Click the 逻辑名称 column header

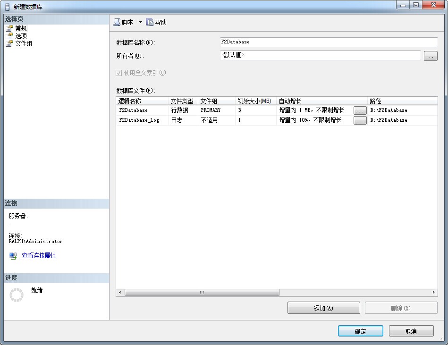pos(142,101)
